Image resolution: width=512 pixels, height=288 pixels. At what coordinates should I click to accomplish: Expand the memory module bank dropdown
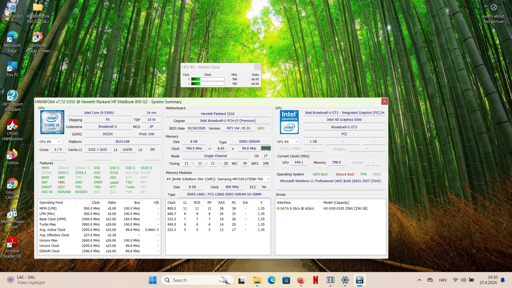pyautogui.click(x=218, y=179)
